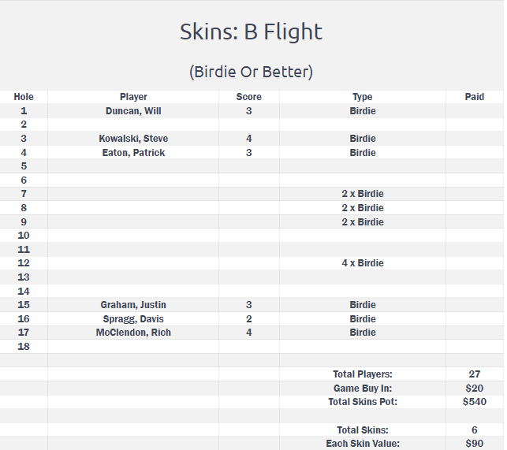This screenshot has width=507, height=450.
Task: Click the McClendon, Rich cell
Action: click(133, 333)
